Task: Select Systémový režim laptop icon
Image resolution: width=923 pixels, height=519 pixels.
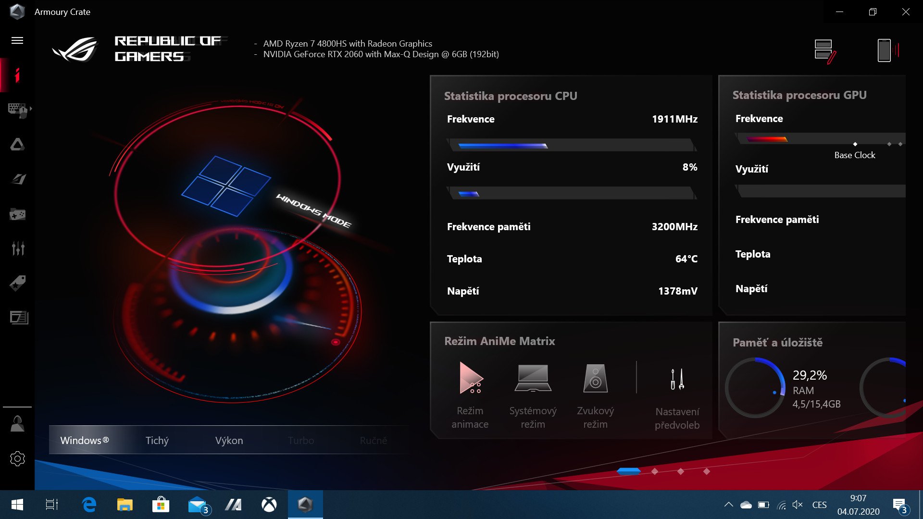Action: [x=533, y=395]
